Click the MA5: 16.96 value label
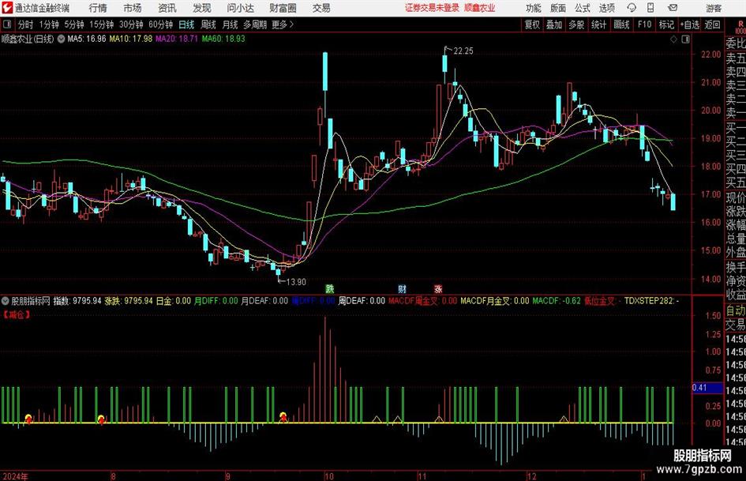Screen dimensions: 746x481 click(x=87, y=39)
